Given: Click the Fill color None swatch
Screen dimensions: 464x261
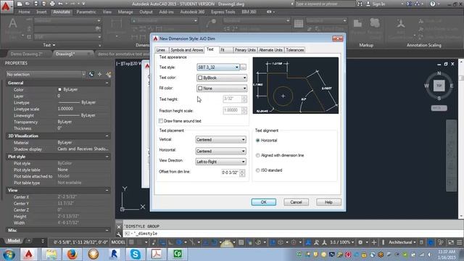Looking at the screenshot, I should click(200, 88).
